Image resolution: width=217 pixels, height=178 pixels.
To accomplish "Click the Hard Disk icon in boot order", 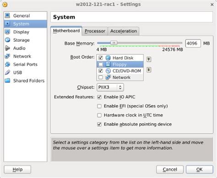I will [108, 58].
